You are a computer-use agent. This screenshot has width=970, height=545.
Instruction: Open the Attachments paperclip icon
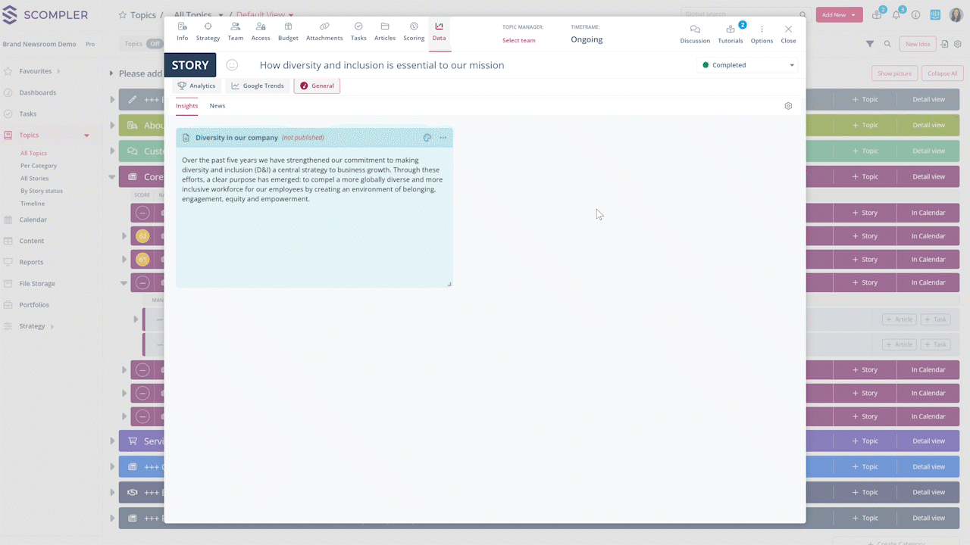(x=324, y=27)
